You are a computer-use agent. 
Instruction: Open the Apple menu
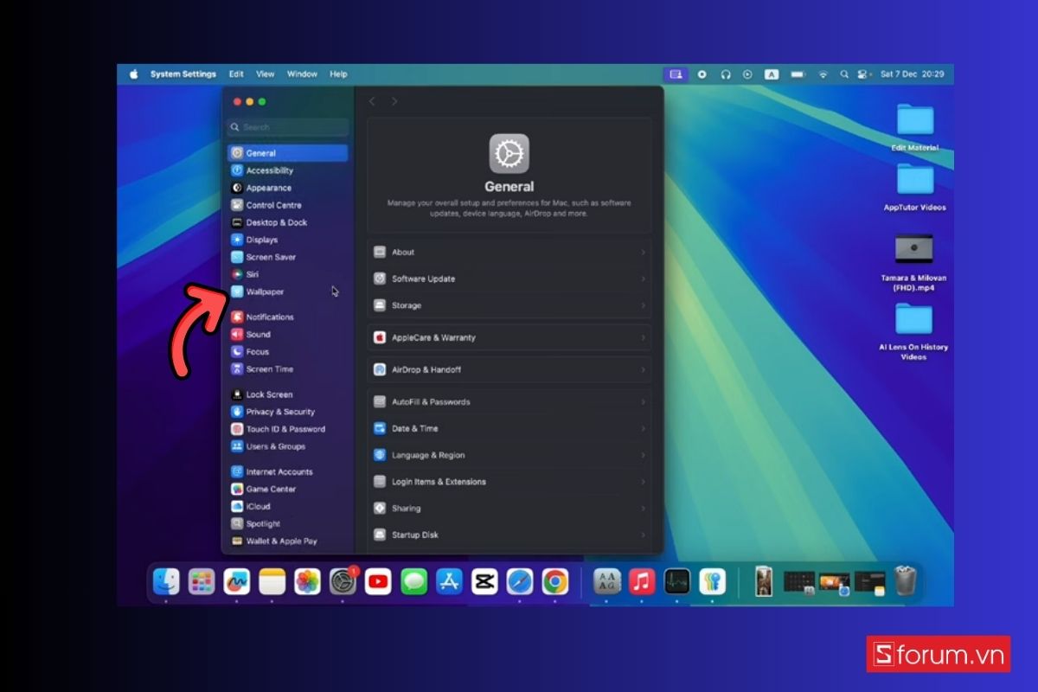click(x=134, y=74)
